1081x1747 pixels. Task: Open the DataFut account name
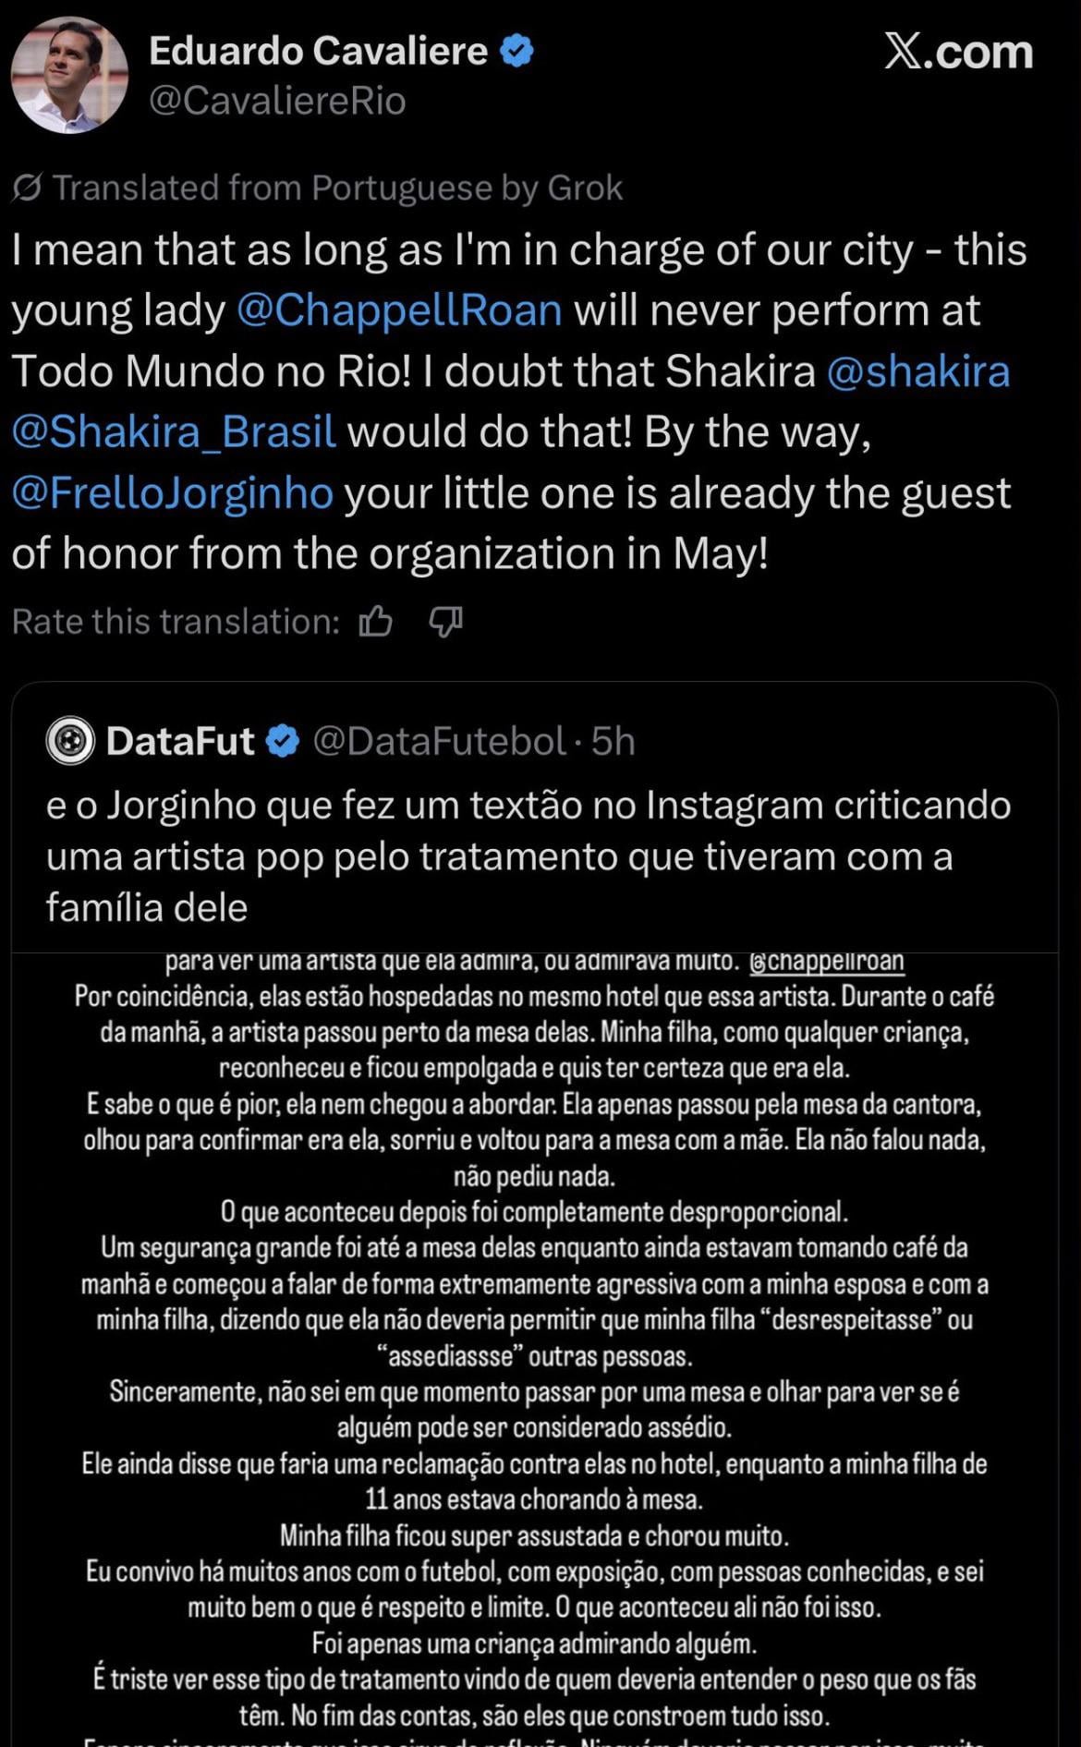click(x=180, y=741)
